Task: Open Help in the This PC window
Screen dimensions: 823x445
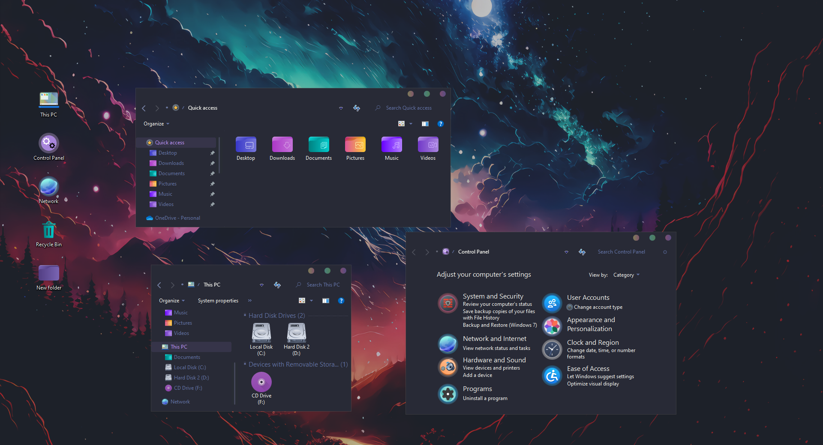Action: 341,300
